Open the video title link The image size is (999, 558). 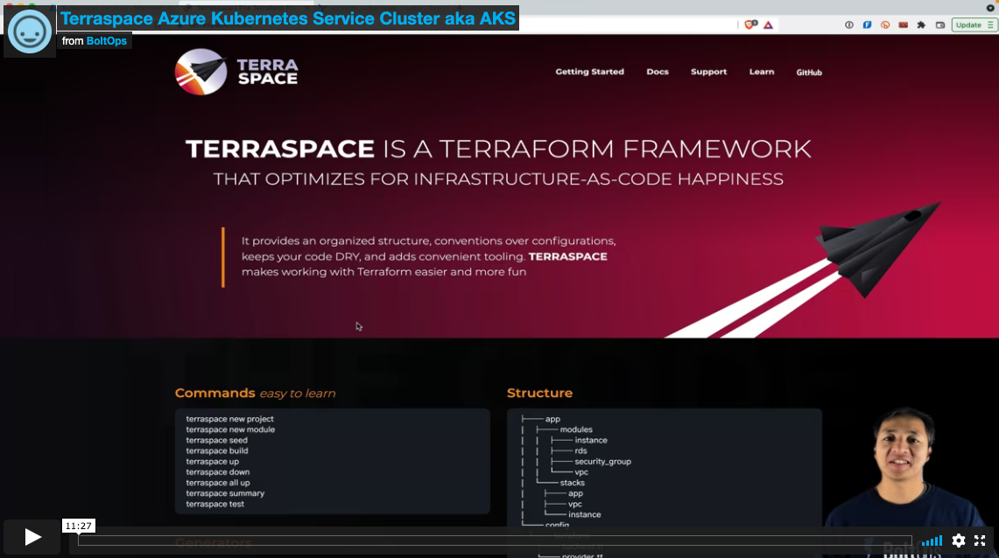(x=288, y=18)
